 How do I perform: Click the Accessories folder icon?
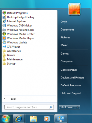pos(4,51)
